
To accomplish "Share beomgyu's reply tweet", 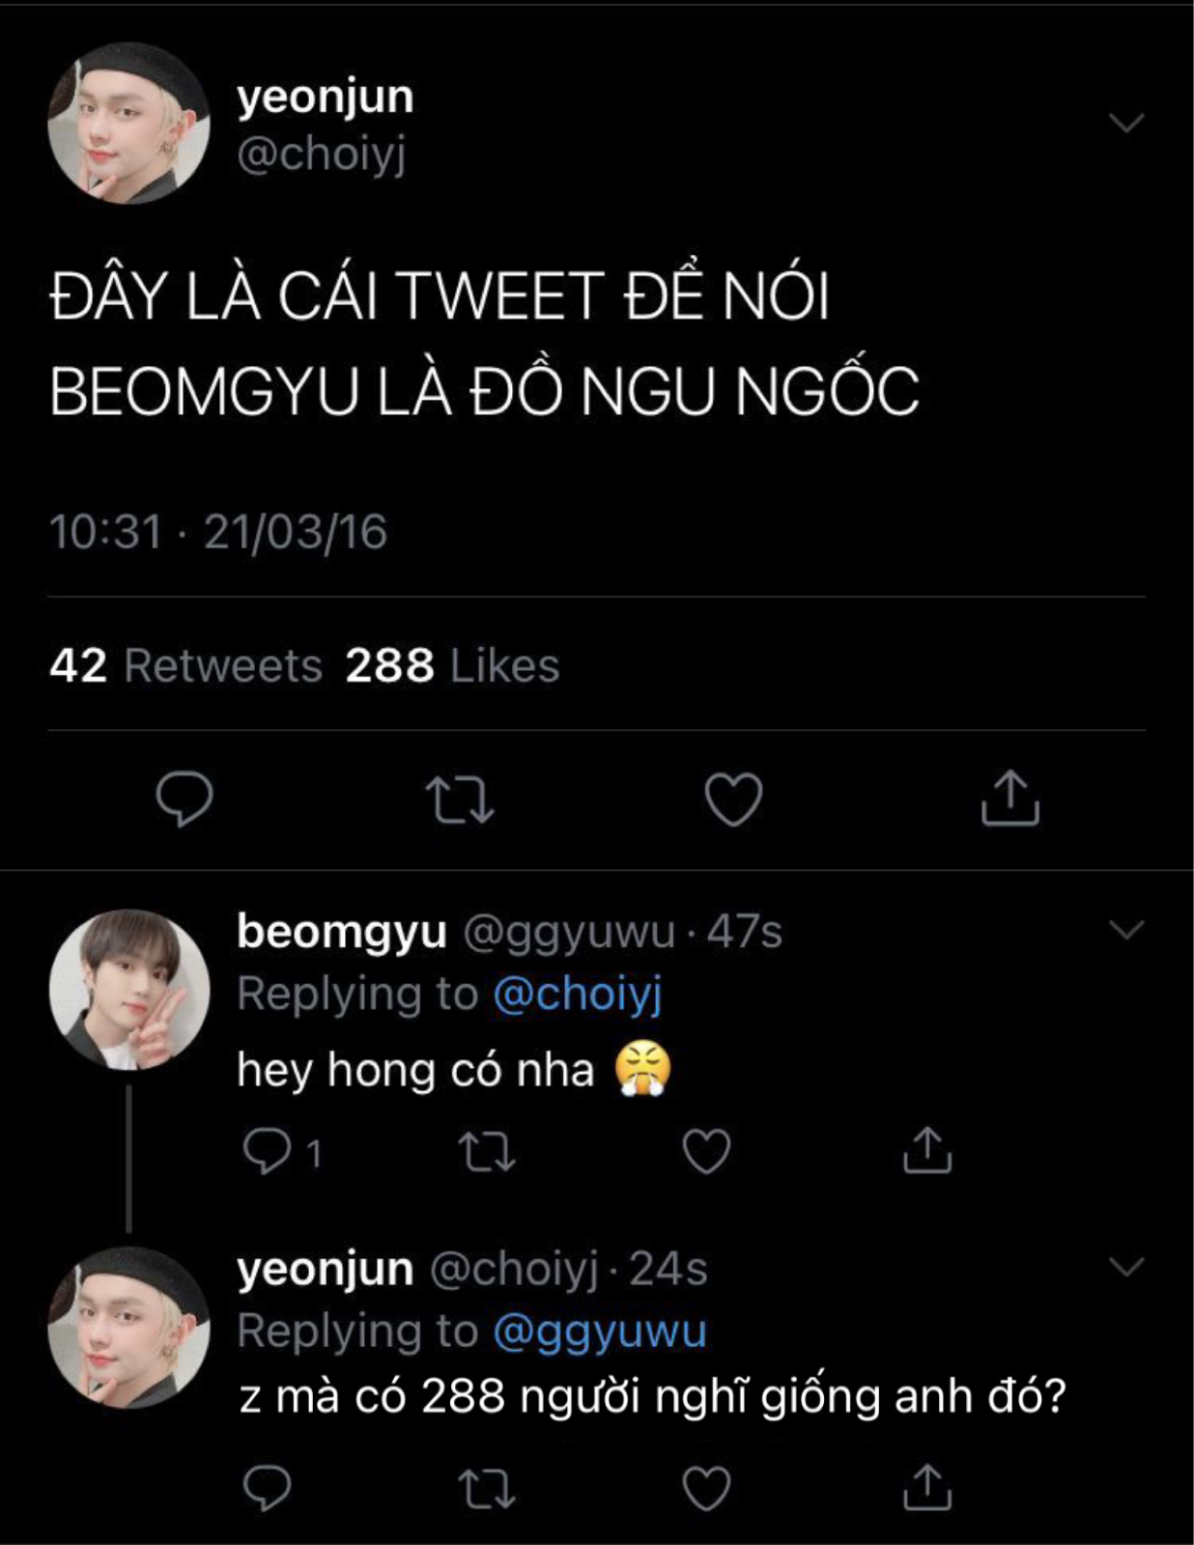I will (927, 1150).
